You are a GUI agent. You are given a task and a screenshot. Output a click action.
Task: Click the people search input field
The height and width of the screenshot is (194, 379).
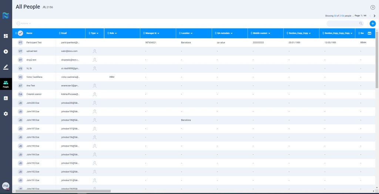click(342, 23)
